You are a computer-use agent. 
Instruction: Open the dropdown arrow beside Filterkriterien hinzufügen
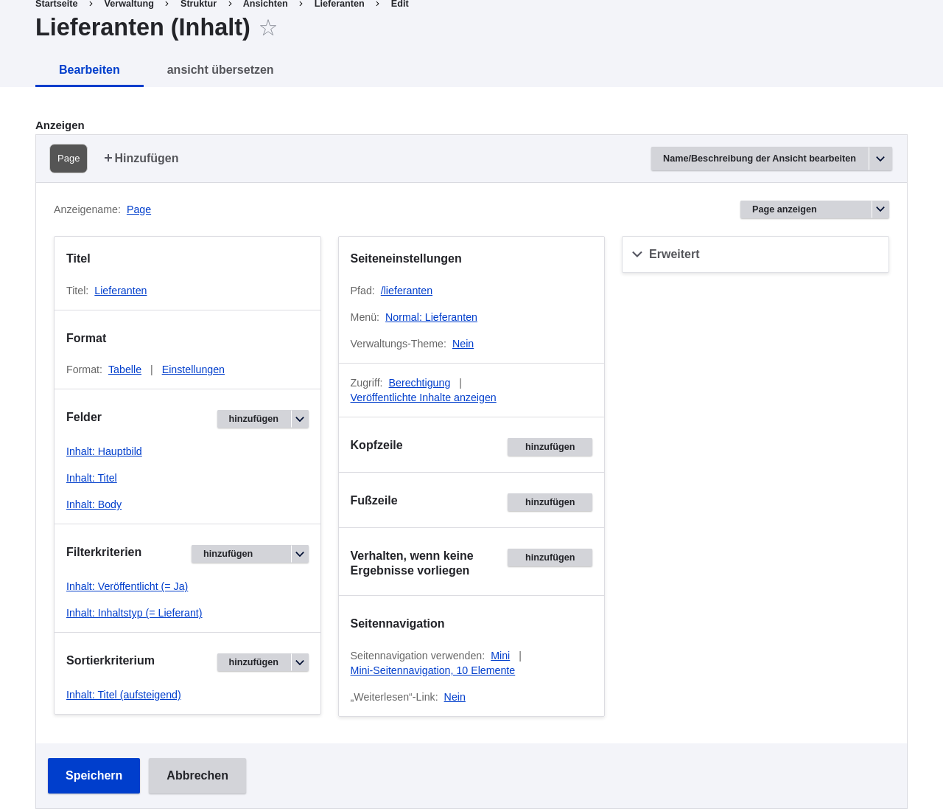point(300,554)
